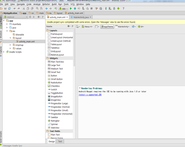Click the Attach debugger to process icon
The height and width of the screenshot is (147, 185).
[x=83, y=9]
